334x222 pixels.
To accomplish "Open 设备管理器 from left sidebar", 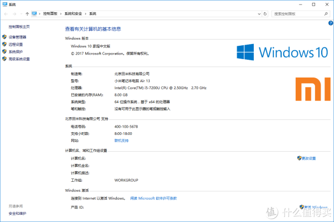I will (x=17, y=37).
